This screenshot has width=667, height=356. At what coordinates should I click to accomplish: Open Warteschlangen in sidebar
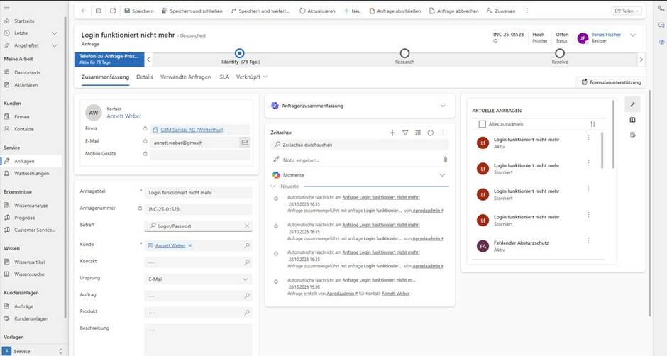click(31, 174)
